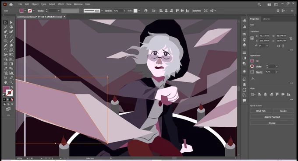Viewport: 298px width, 161px height.
Task: Set paint mode to Gradient
Action: click(8, 99)
